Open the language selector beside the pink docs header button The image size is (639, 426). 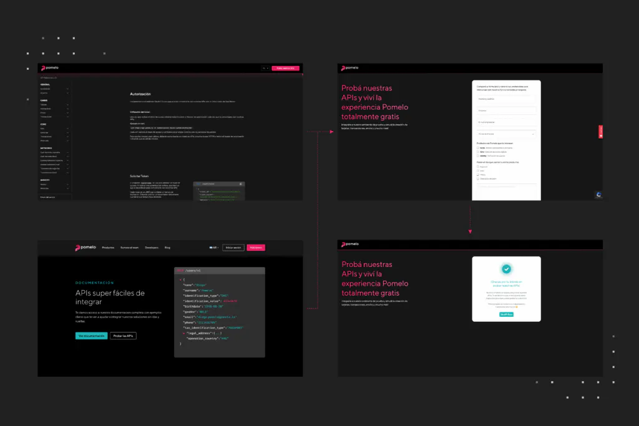(266, 69)
